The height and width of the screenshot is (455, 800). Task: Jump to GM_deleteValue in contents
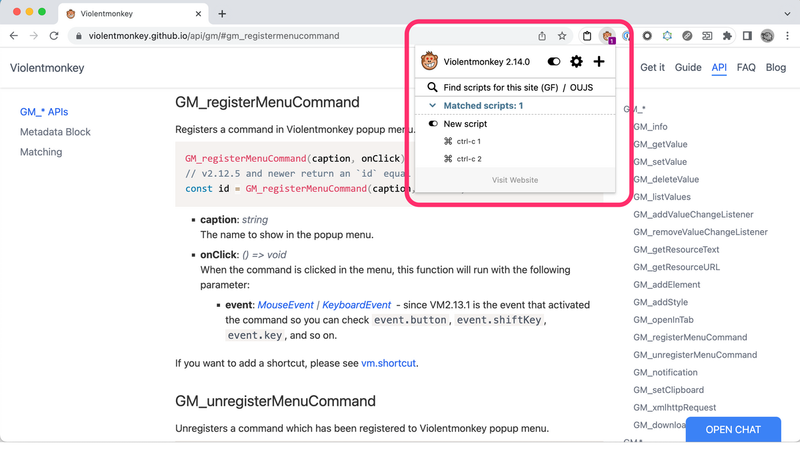(x=666, y=179)
